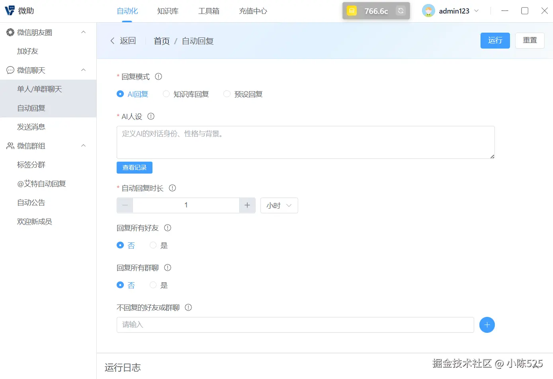Select 知识库回复 reply mode
553x379 pixels.
coord(186,94)
